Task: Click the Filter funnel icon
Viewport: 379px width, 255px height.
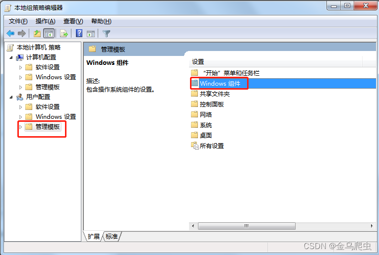Action: coord(106,33)
